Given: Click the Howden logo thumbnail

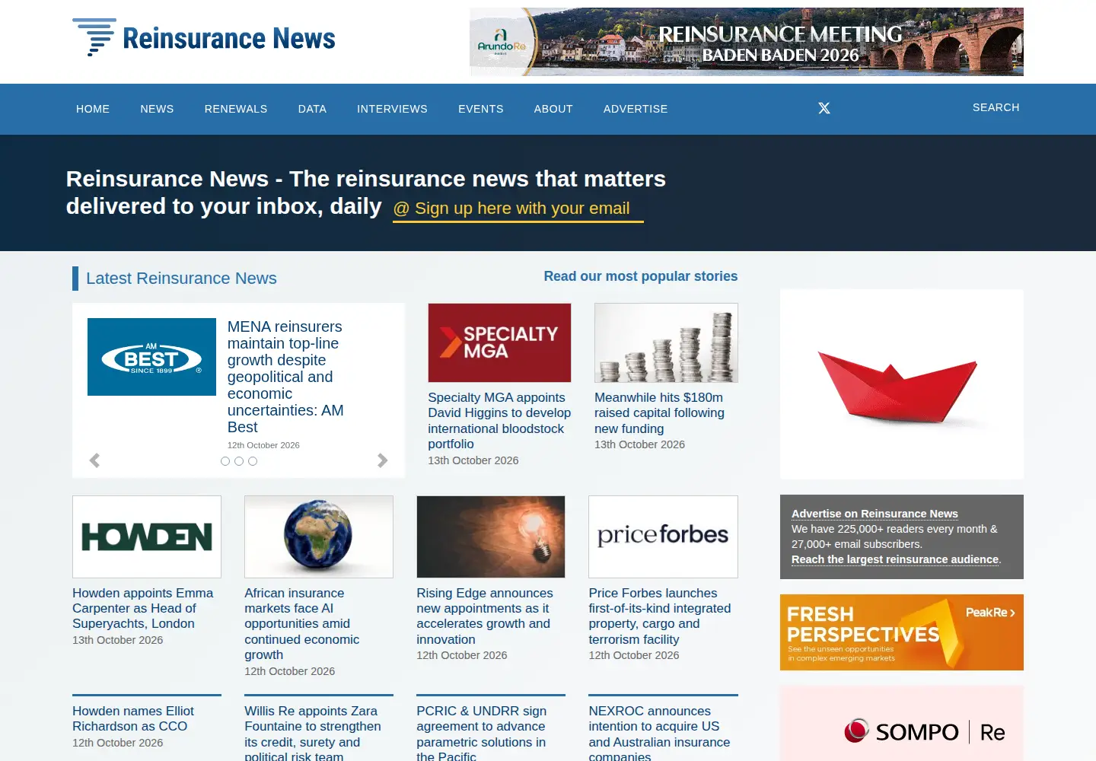Looking at the screenshot, I should point(147,537).
